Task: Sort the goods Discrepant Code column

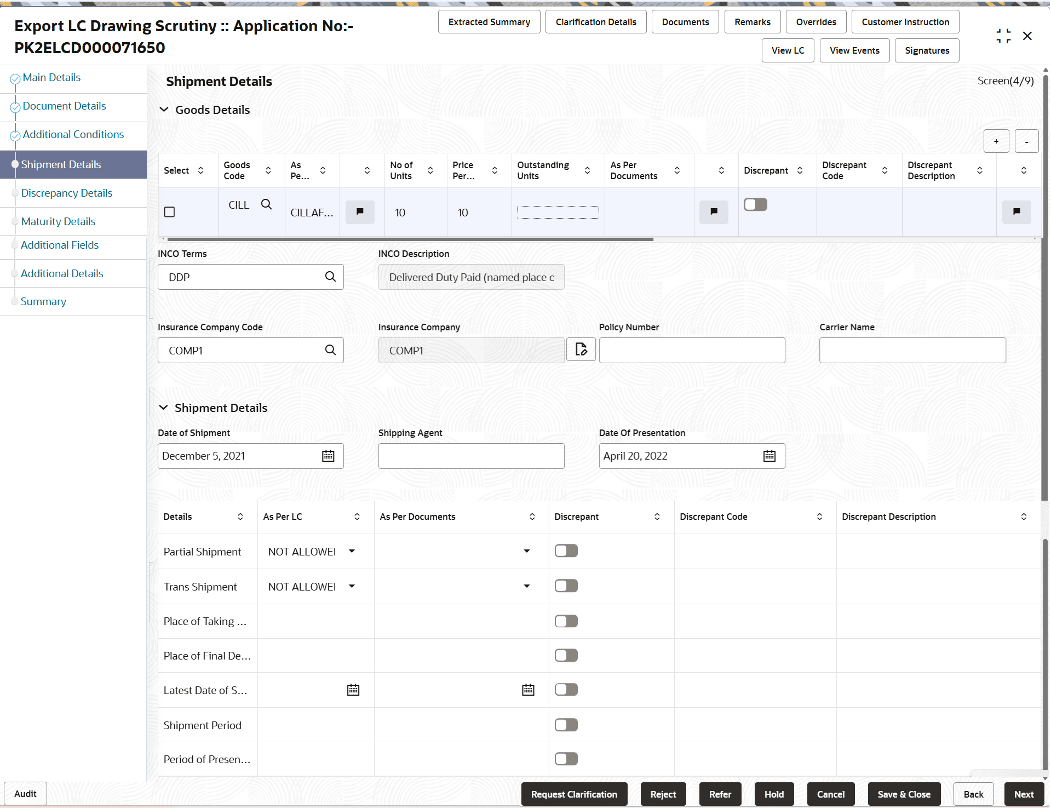Action: pyautogui.click(x=885, y=170)
